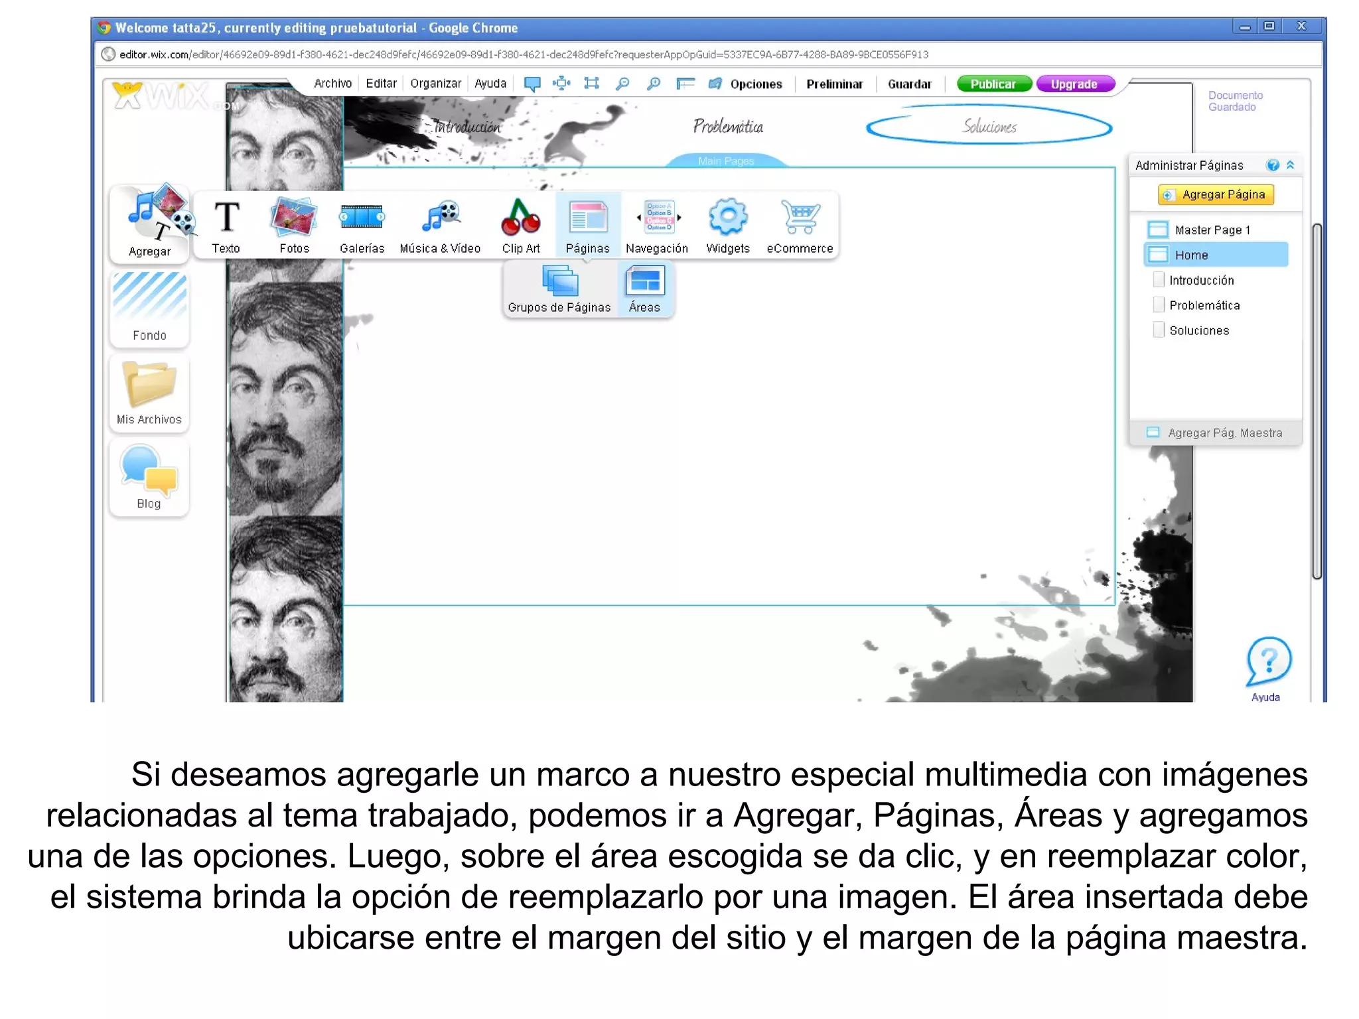Zoom in with the magnifier plus icon
Screen dimensions: 1359x1019
point(654,84)
